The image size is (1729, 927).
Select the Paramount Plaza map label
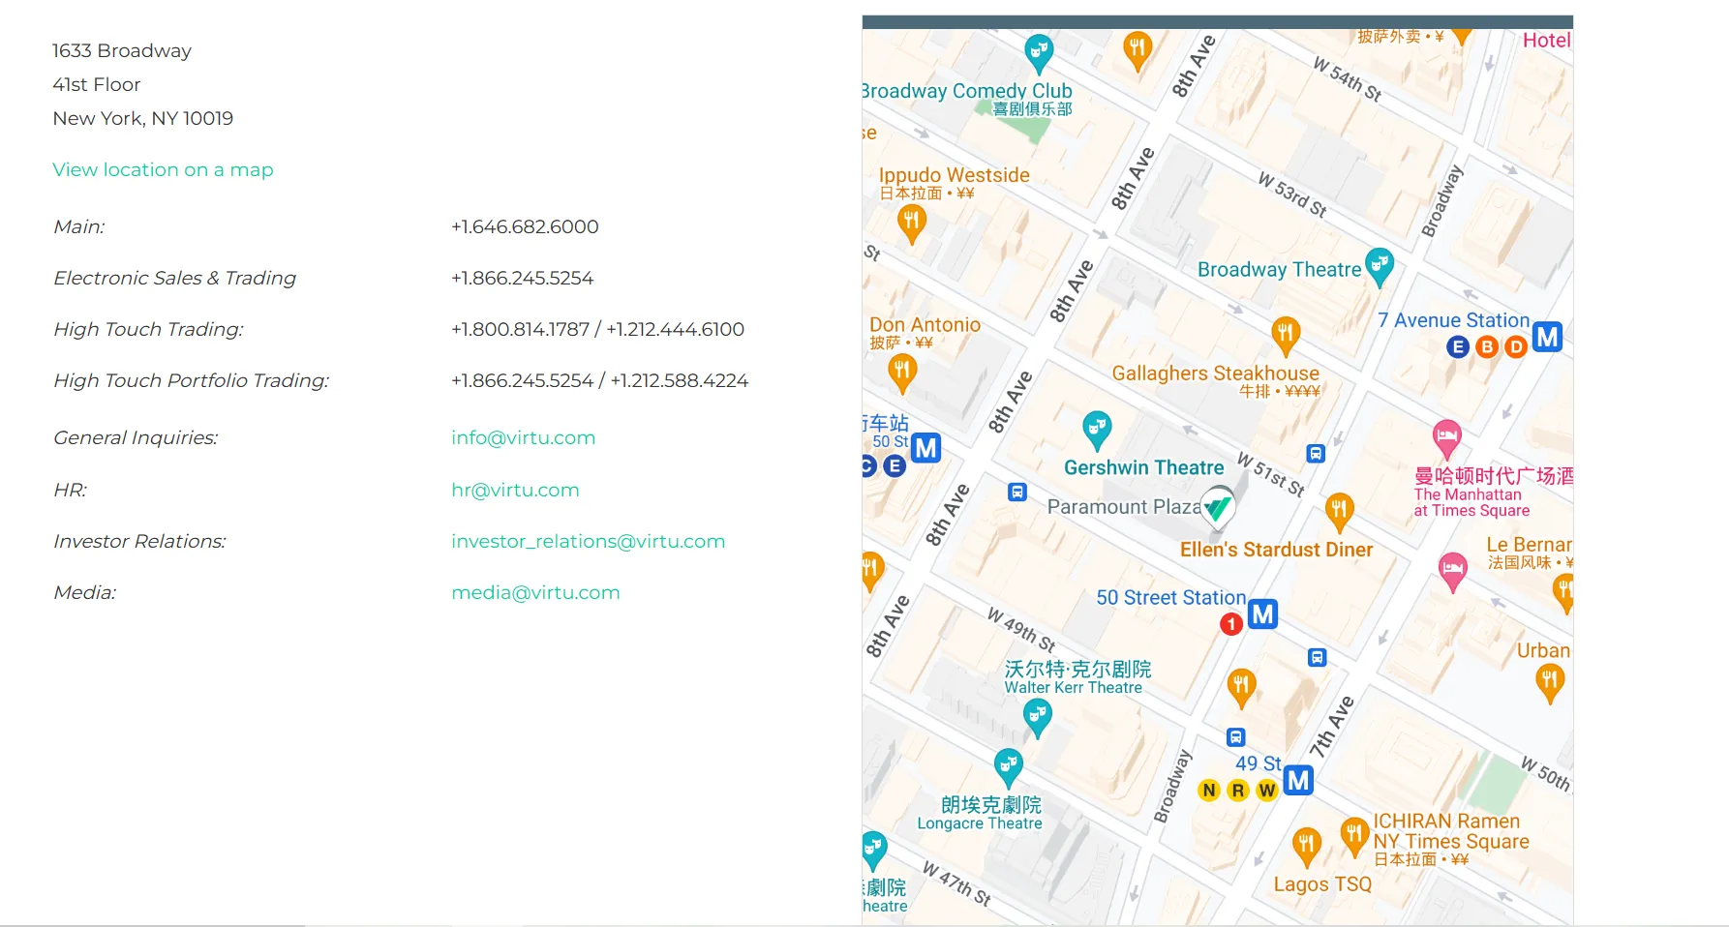point(1124,507)
